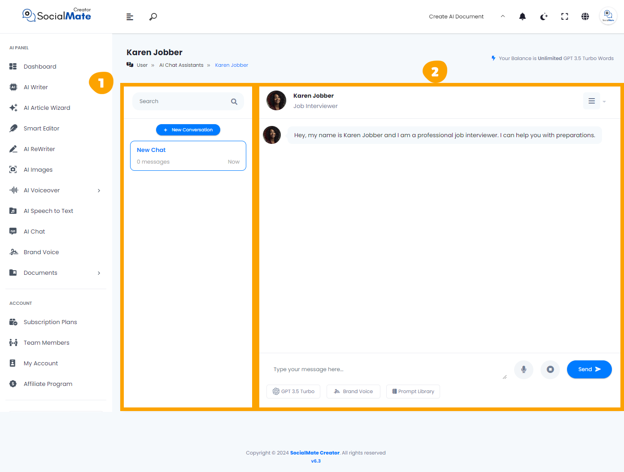Viewport: 624px width, 472px height.
Task: Click the AI ReWriter pen icon
Action: 13,149
